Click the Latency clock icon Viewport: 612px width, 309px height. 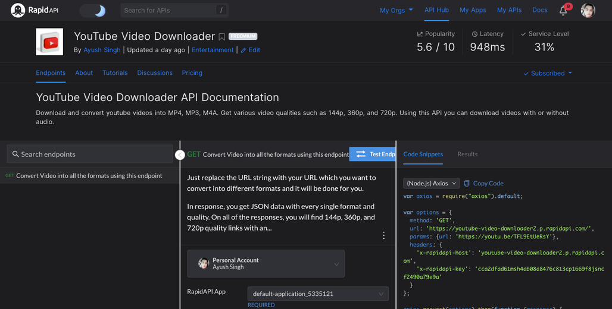474,34
